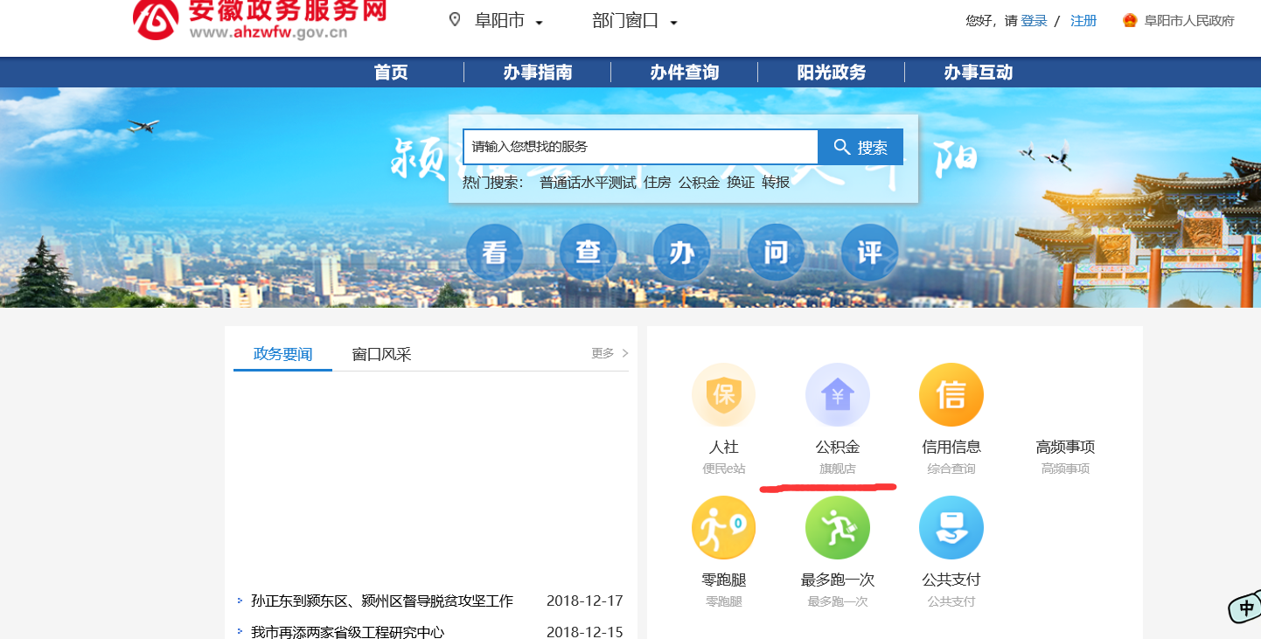1261x639 pixels.
Task: Click the round 查 button
Action: 588,253
